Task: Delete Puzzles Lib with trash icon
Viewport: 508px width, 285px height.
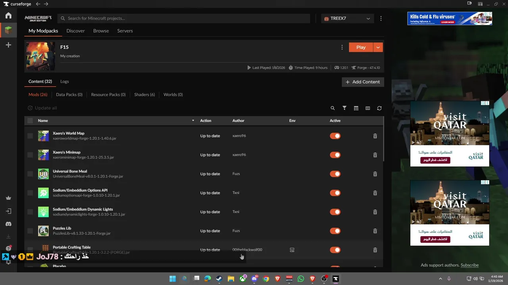Action: pos(375,231)
